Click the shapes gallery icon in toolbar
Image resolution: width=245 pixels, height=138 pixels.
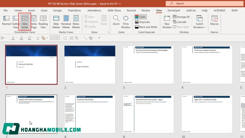[x=77, y=38]
